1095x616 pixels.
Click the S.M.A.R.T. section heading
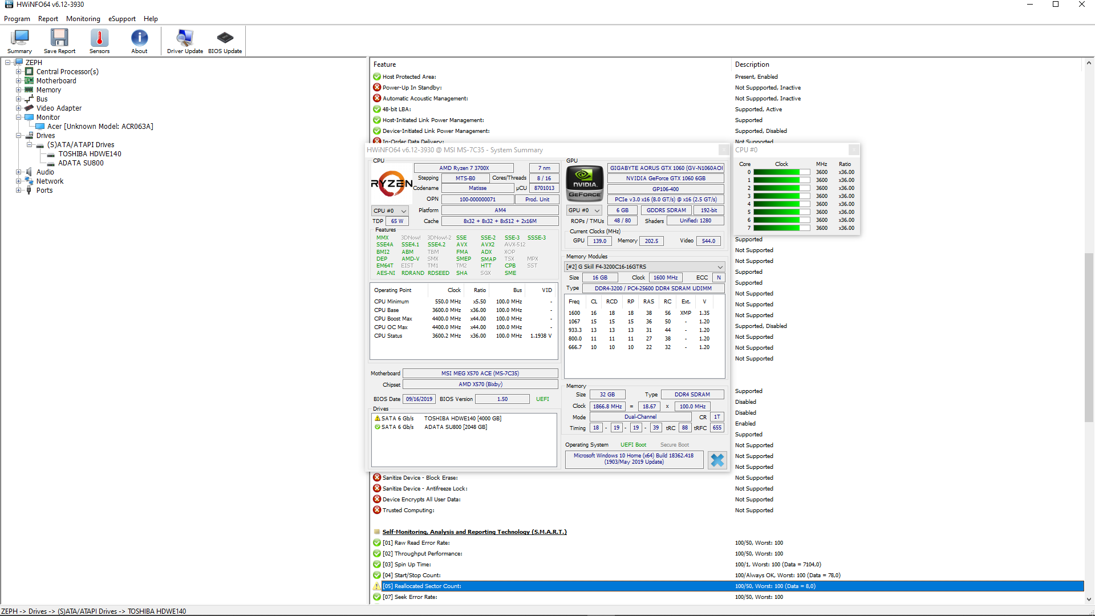coord(474,532)
